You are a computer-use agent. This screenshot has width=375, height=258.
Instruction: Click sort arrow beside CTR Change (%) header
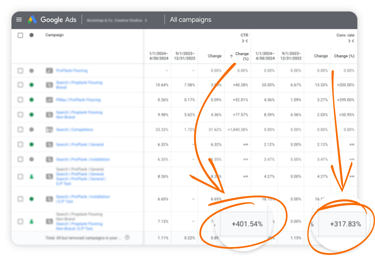[x=231, y=56]
